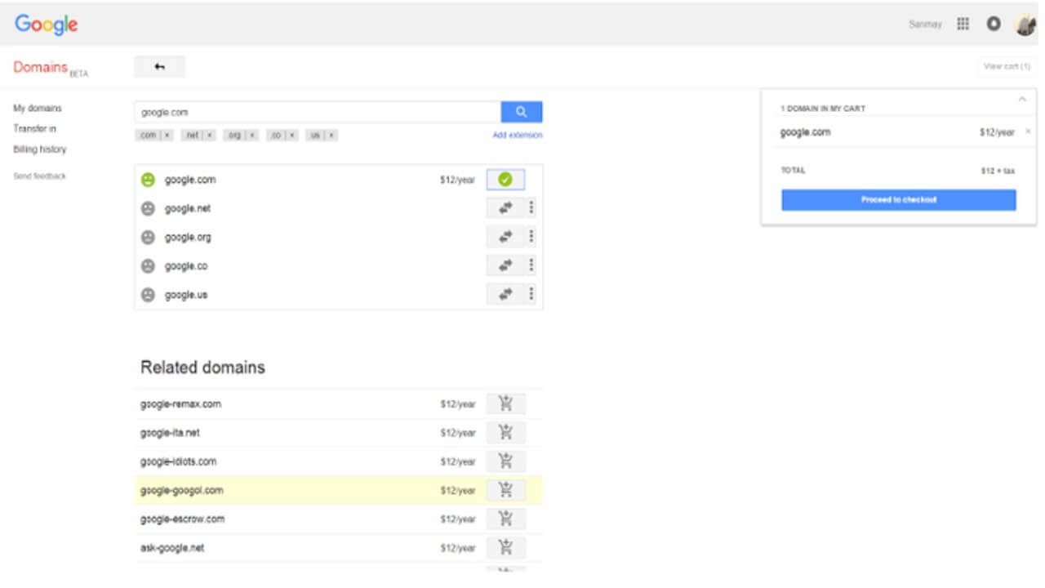Open the three-dot menu for google.co
The image size is (1045, 588).
(531, 265)
